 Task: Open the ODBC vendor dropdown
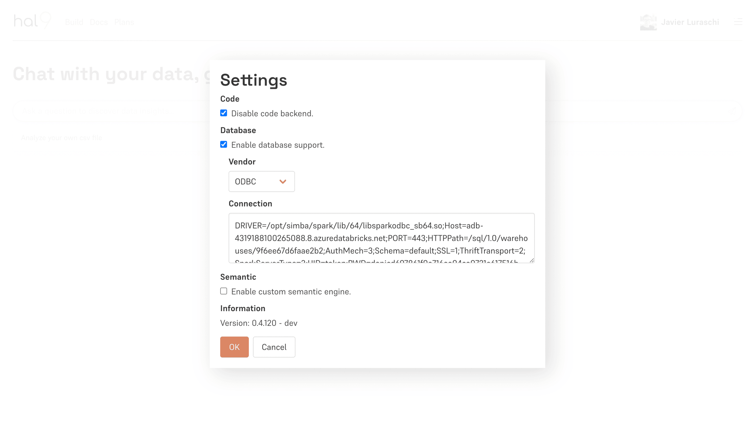pos(262,182)
